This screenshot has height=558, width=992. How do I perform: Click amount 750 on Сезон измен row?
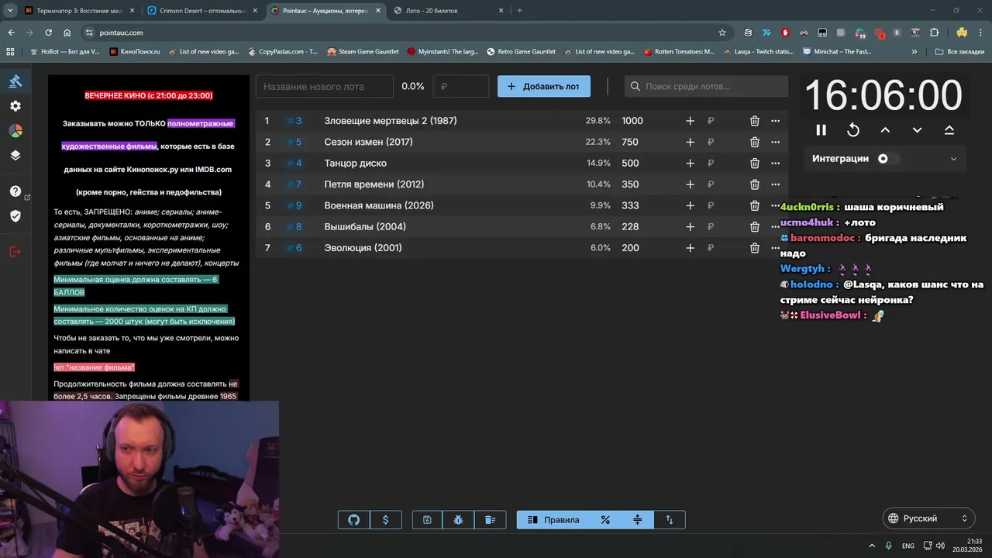629,142
